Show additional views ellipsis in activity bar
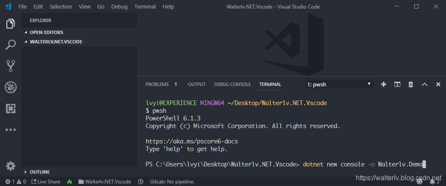This screenshot has height=186, width=446. coord(11,130)
